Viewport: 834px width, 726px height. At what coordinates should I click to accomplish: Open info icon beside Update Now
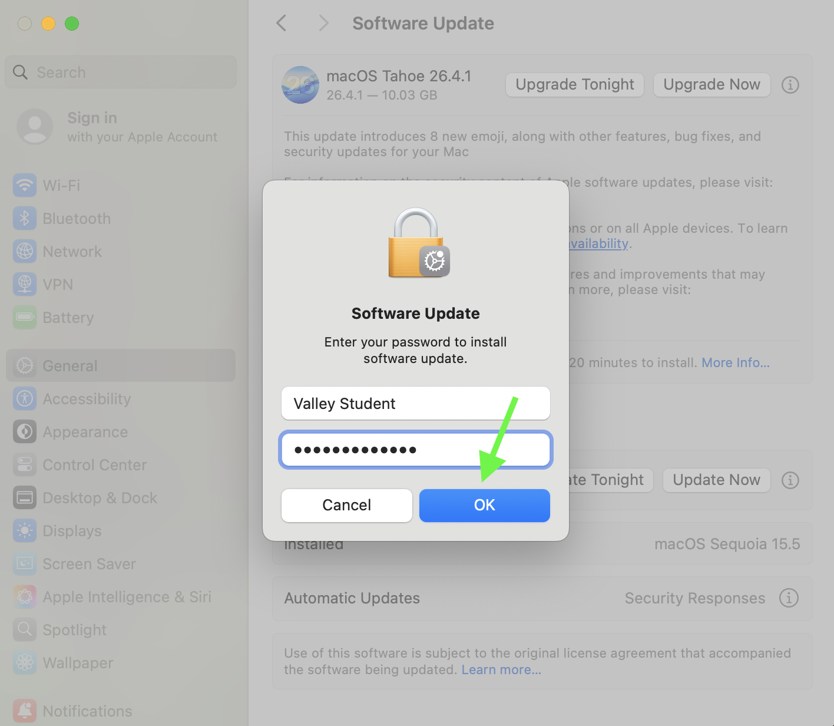[790, 480]
